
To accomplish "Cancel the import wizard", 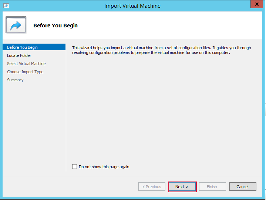I will [243, 187].
